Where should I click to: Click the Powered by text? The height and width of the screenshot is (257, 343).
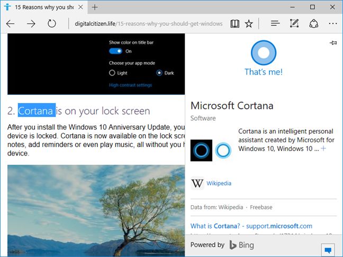(207, 245)
